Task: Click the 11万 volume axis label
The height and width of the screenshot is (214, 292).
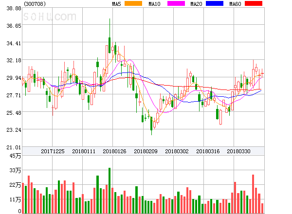Action: [15, 200]
